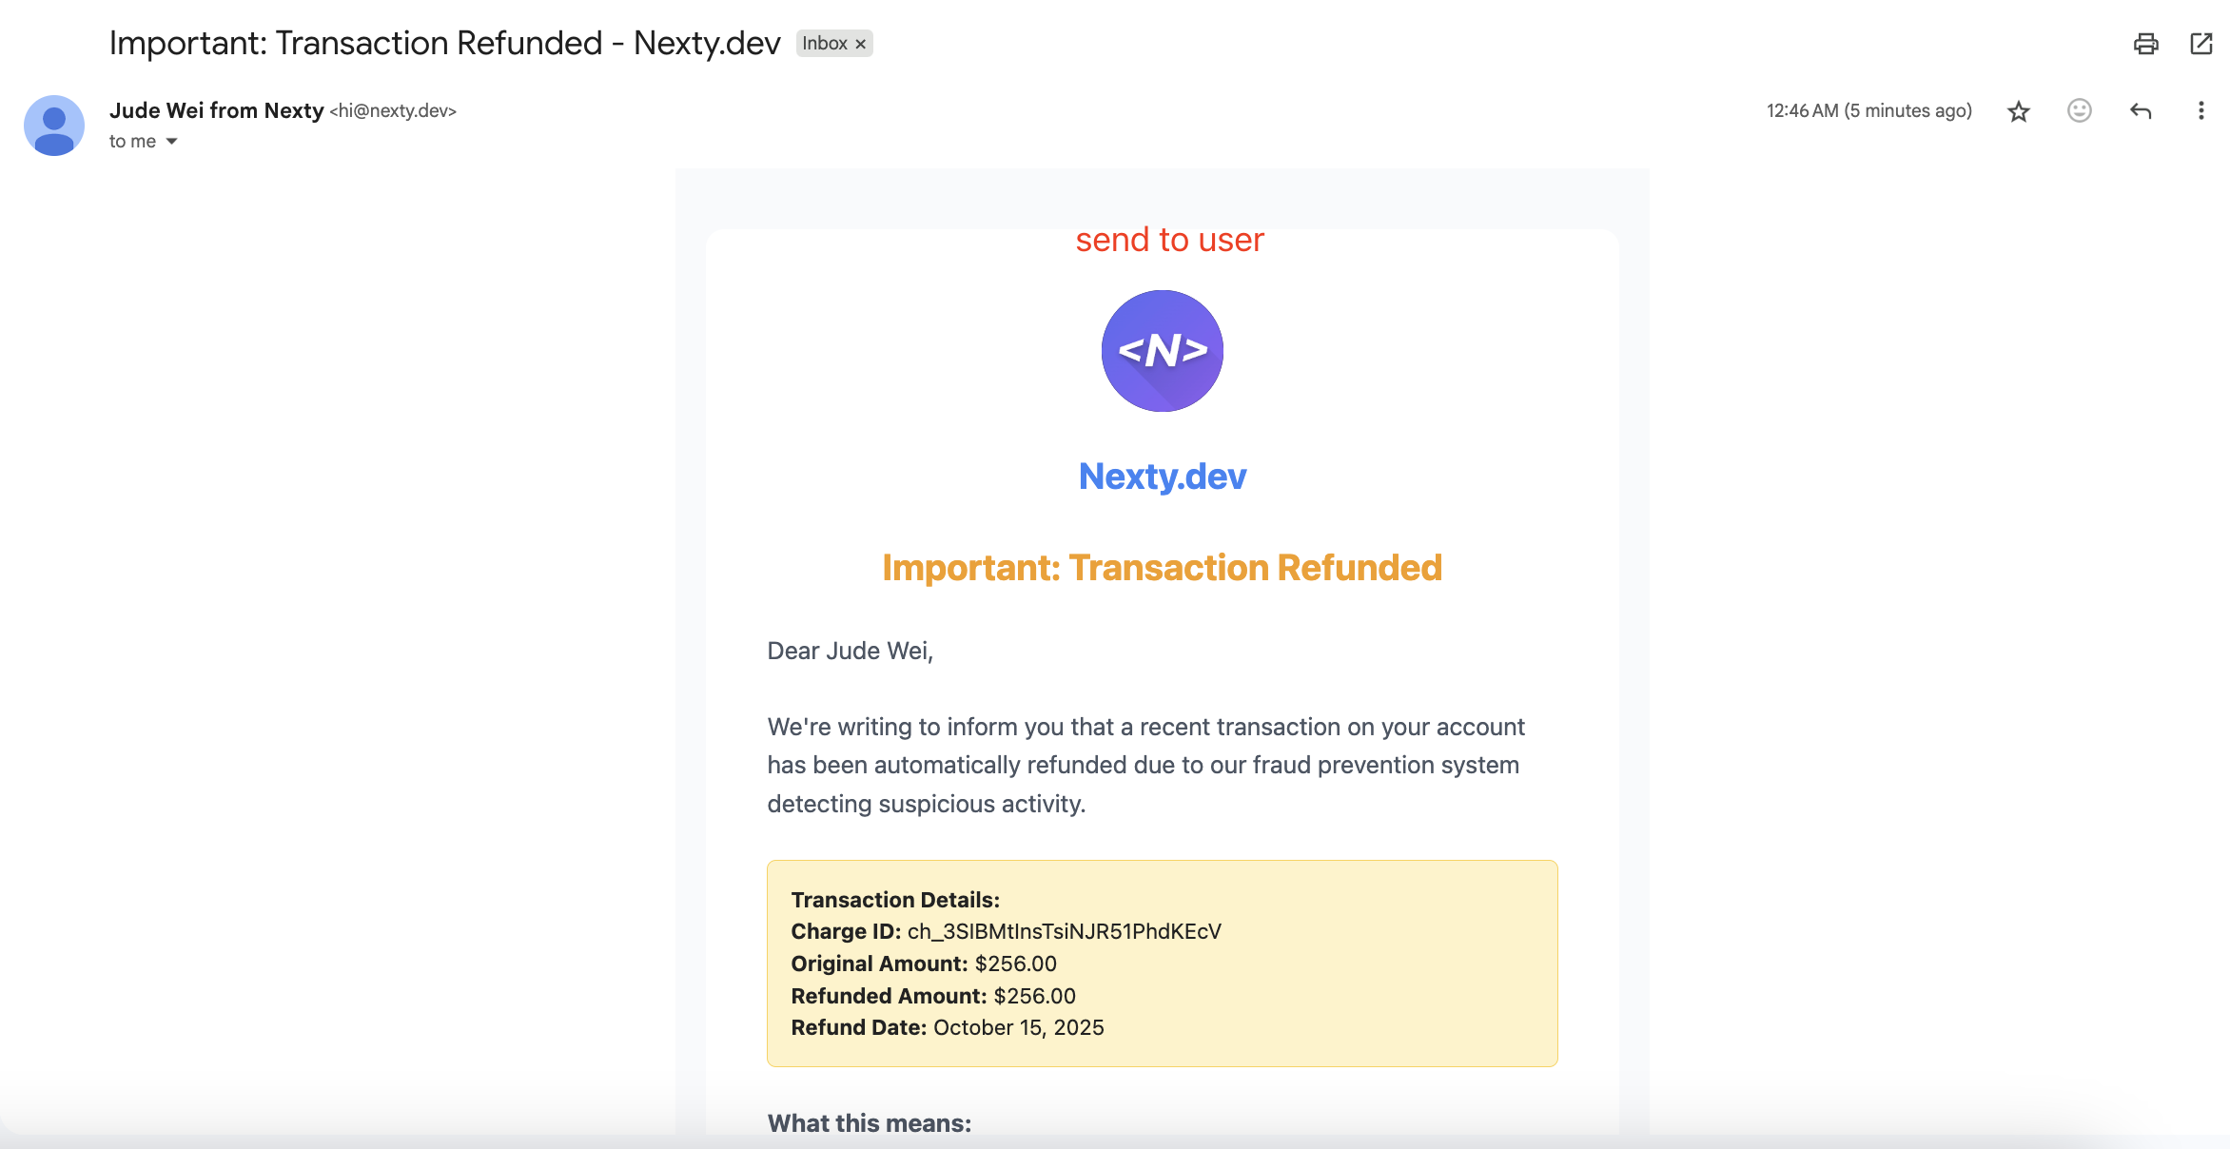Print this email with the printer icon
Viewport: 2230px width, 1149px height.
pos(2145,44)
